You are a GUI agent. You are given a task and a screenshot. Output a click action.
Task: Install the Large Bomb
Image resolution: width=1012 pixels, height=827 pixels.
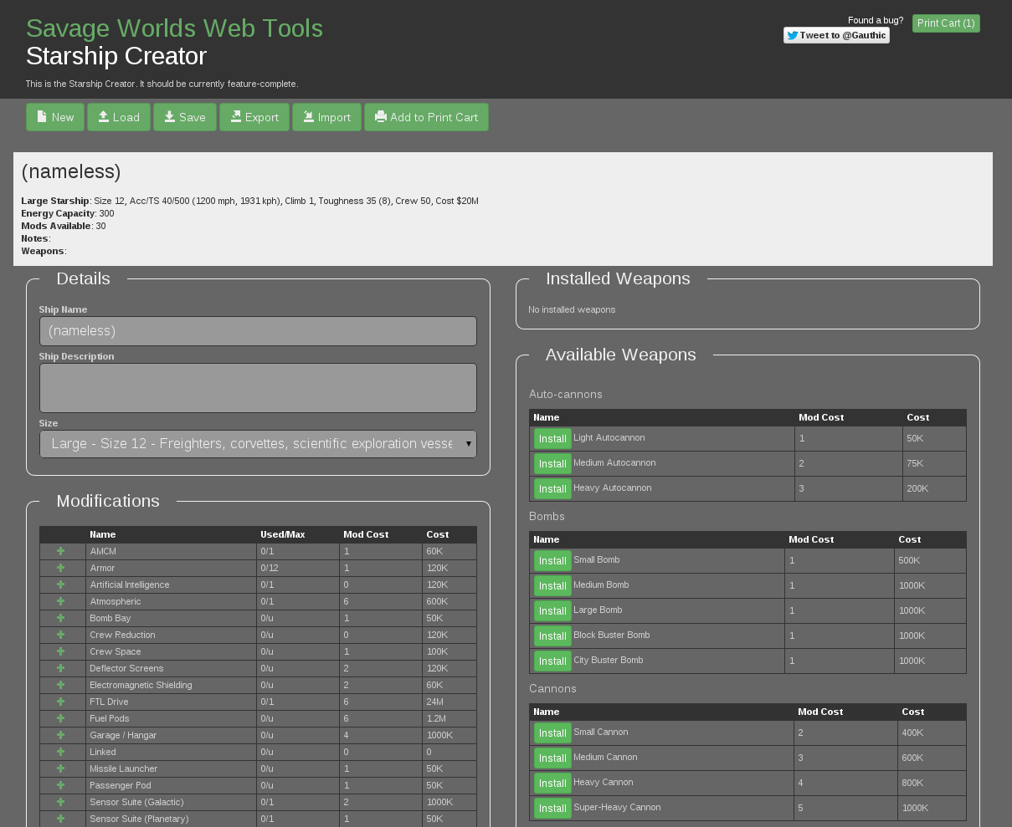click(552, 611)
